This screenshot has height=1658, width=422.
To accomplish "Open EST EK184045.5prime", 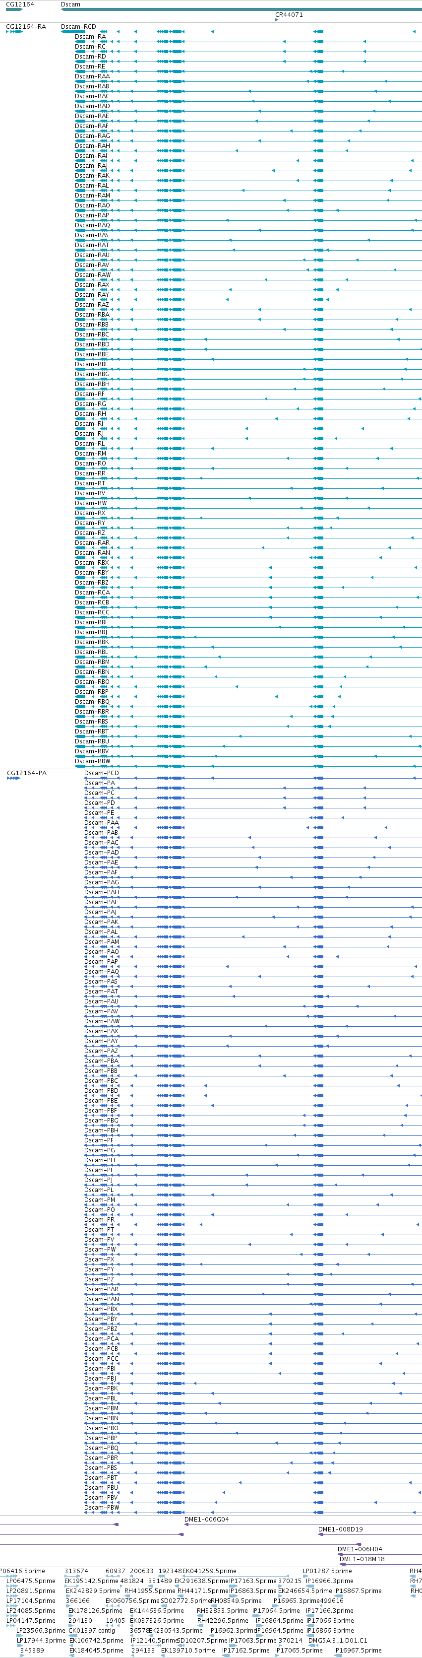I will point(96,1650).
